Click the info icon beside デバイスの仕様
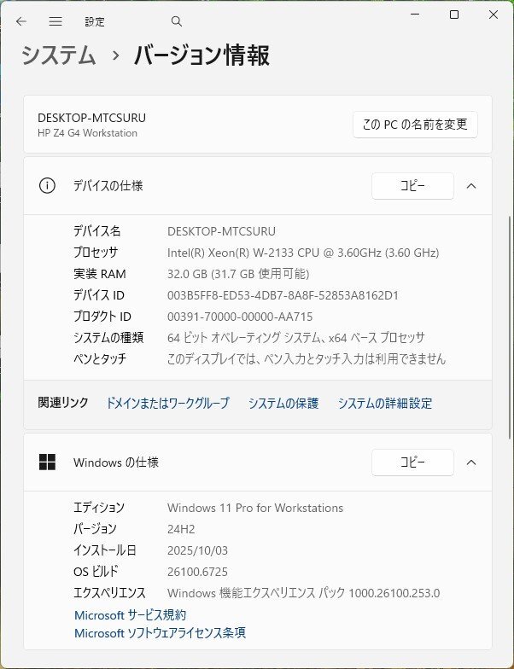The height and width of the screenshot is (669, 514). [47, 186]
